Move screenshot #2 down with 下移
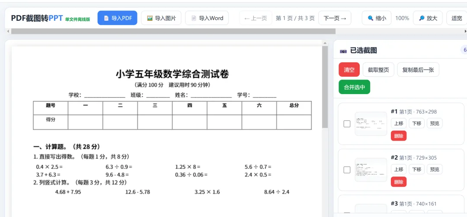This screenshot has height=217, width=467. click(x=417, y=170)
